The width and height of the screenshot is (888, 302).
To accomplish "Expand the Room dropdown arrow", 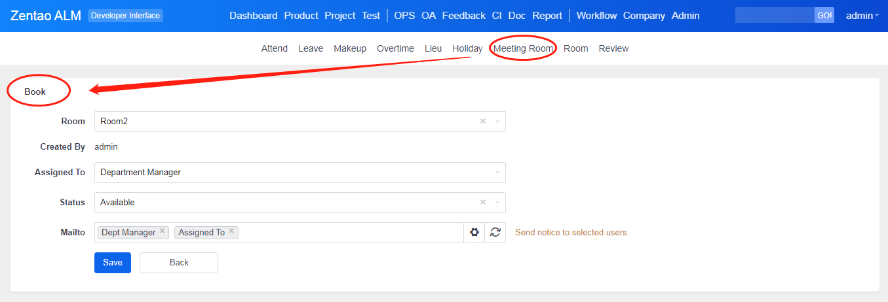I will [x=497, y=122].
